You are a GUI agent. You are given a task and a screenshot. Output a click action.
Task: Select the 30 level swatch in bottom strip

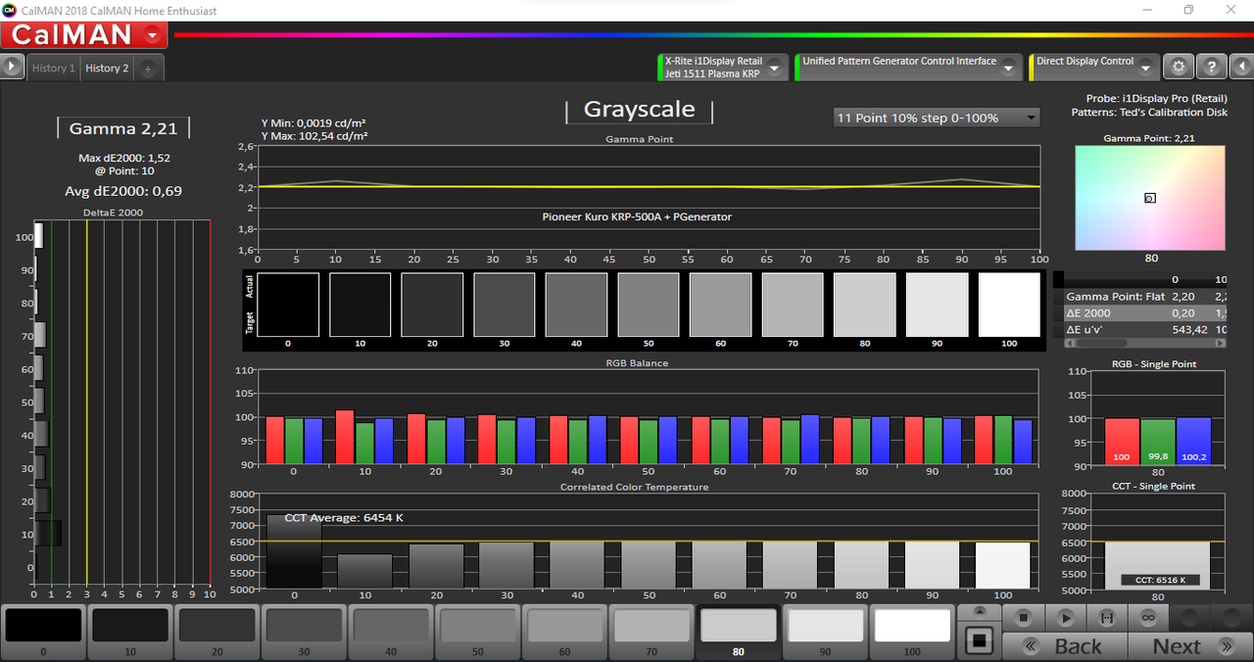[x=304, y=633]
